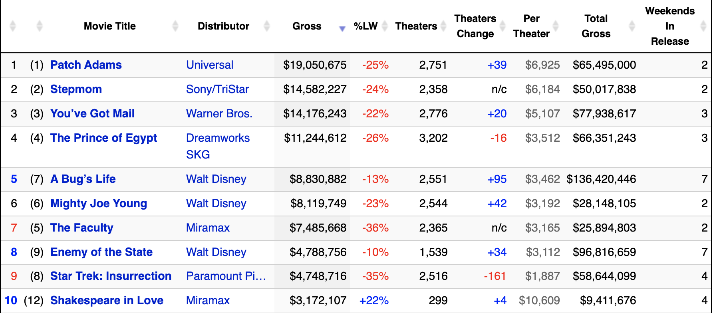Image resolution: width=713 pixels, height=313 pixels.
Task: Click the Paramount Pi… distributor link
Action: [x=226, y=276]
